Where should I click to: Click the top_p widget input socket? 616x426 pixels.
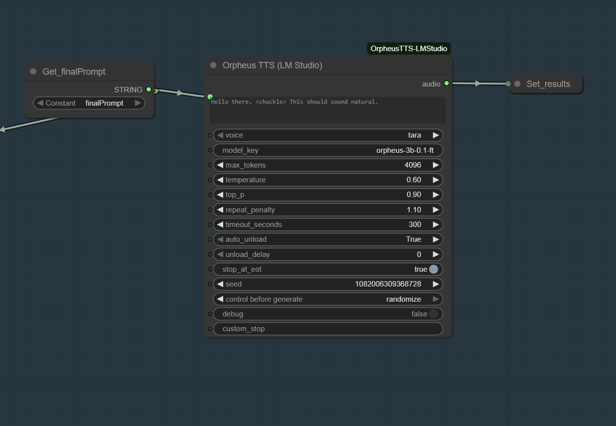coord(210,195)
